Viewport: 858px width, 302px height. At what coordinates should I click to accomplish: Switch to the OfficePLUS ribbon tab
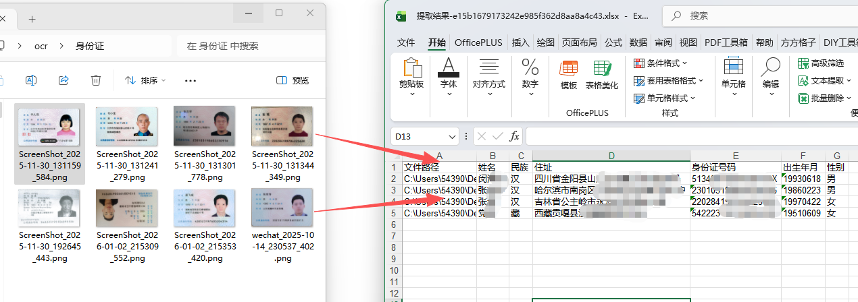pyautogui.click(x=478, y=42)
